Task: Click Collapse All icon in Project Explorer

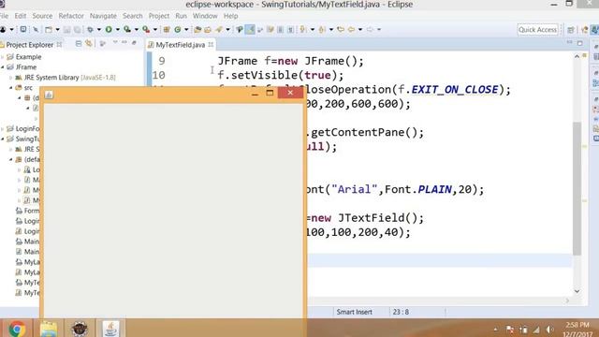Action: pos(79,44)
